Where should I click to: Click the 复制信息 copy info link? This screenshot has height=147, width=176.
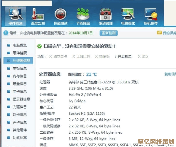[x=170, y=74]
